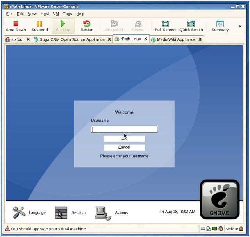250x237 pixels.
Task: Click the date and time display
Action: coord(177,212)
